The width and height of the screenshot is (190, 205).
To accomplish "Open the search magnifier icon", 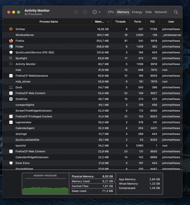I will pos(176,12).
